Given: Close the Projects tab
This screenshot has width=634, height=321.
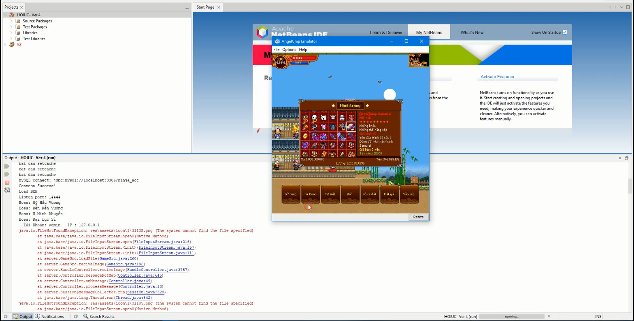Looking at the screenshot, I should point(21,7).
